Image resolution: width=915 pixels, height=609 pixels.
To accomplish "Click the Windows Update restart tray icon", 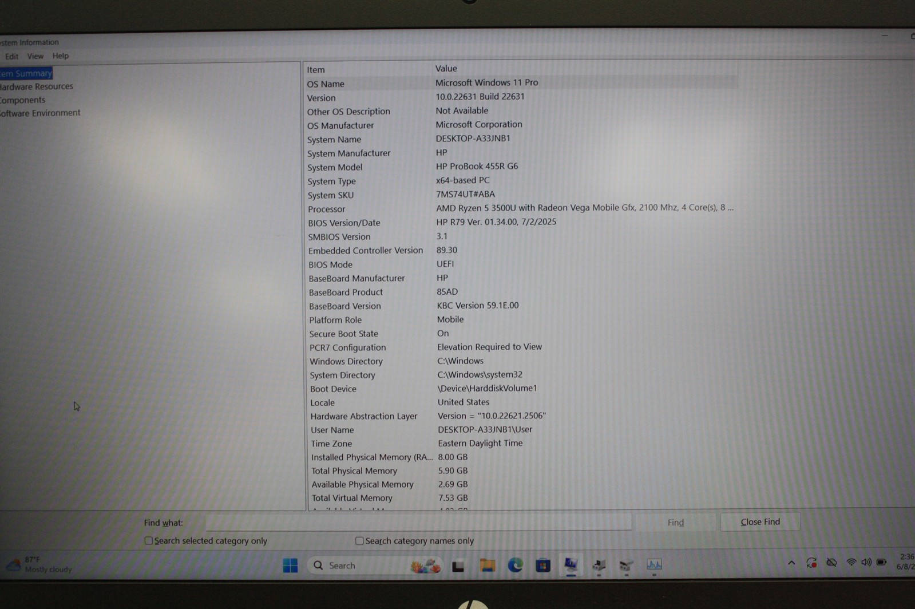I will tap(811, 563).
